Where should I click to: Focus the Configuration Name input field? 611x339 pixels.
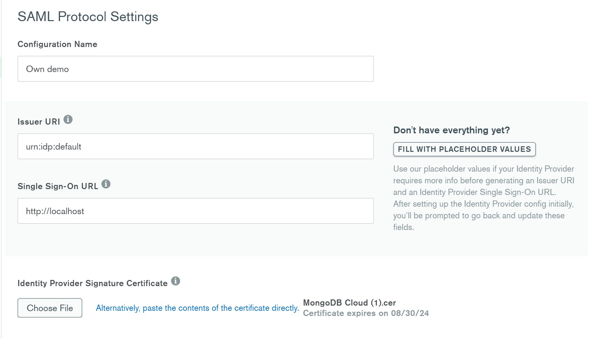pos(195,69)
